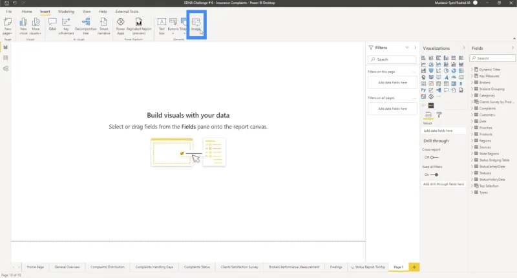Expand the Customers table in Fields
This screenshot has height=278, width=517.
(472, 115)
